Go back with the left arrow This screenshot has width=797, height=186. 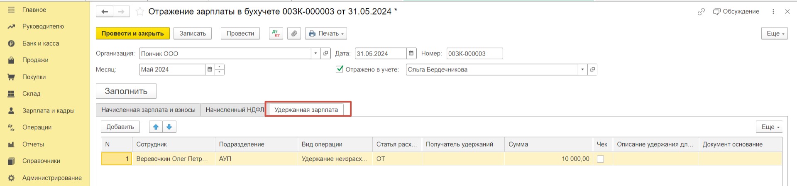[105, 12]
